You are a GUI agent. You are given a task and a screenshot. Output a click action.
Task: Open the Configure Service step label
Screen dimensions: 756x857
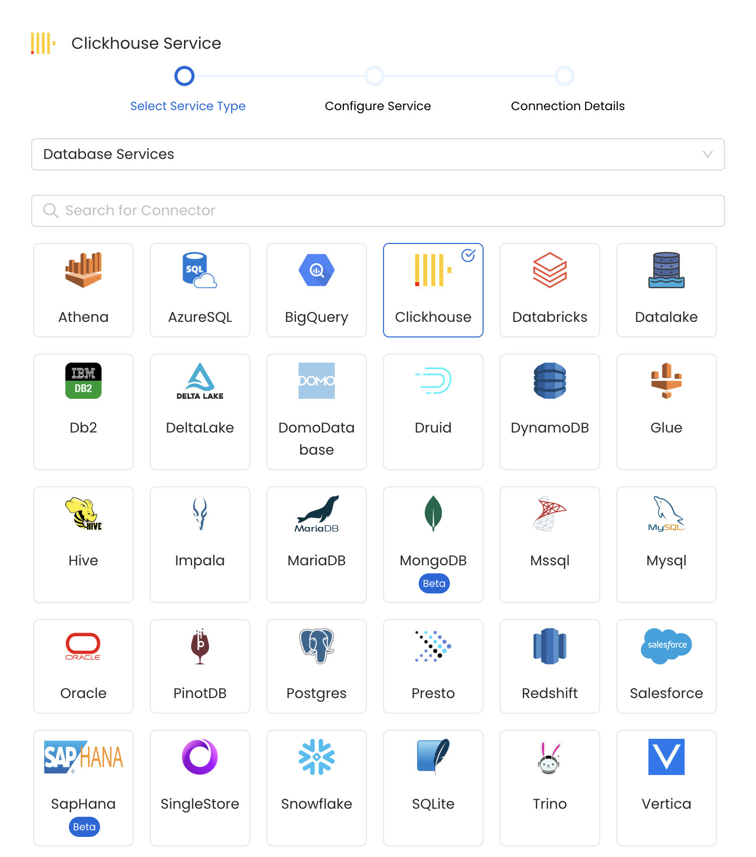pos(377,106)
